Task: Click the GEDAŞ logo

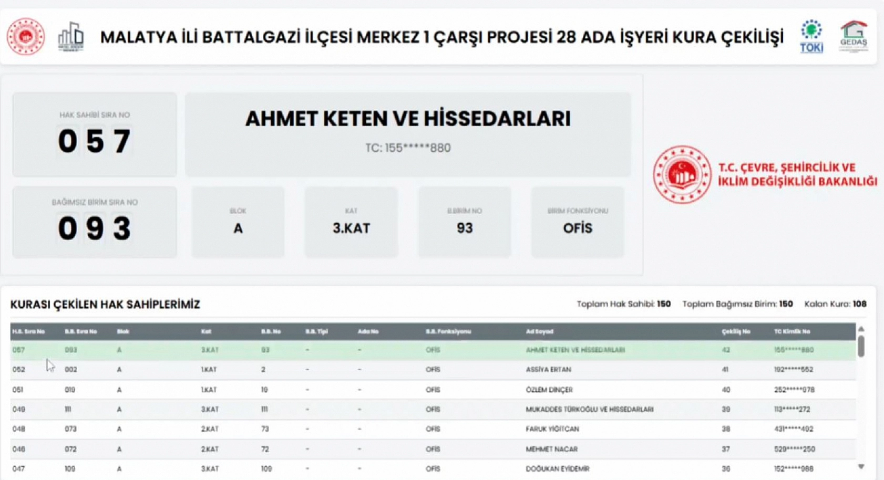Action: [x=854, y=37]
